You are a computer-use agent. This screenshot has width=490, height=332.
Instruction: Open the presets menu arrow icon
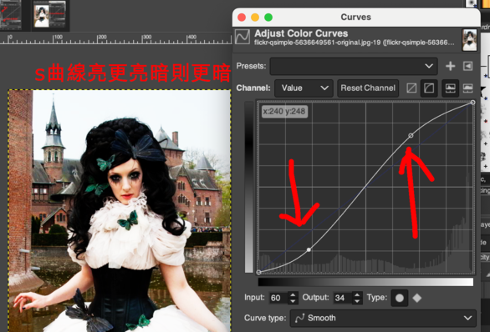click(467, 66)
